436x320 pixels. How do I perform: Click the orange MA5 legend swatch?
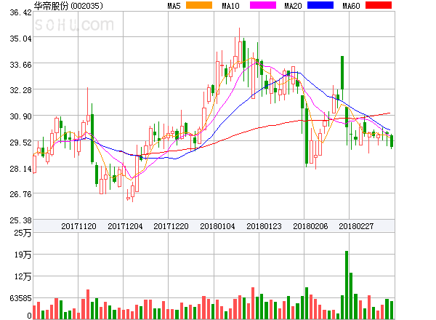click(199, 5)
